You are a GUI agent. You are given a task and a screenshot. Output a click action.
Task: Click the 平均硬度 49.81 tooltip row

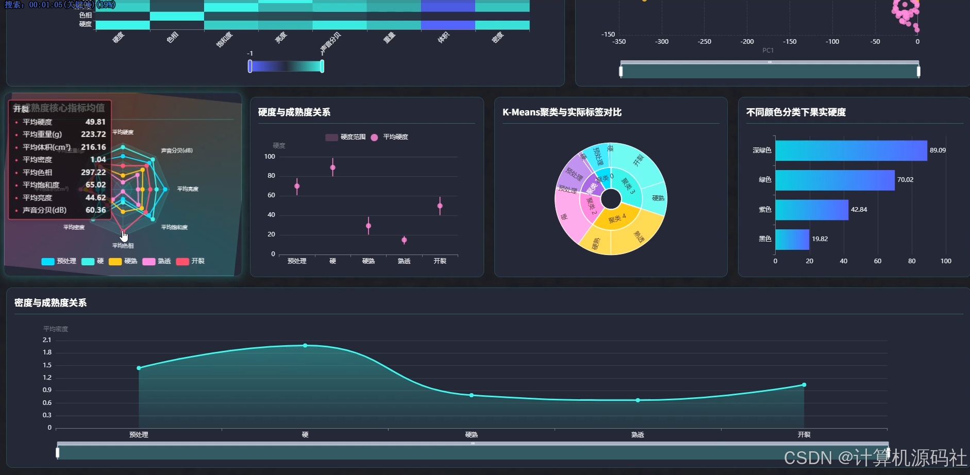[60, 122]
